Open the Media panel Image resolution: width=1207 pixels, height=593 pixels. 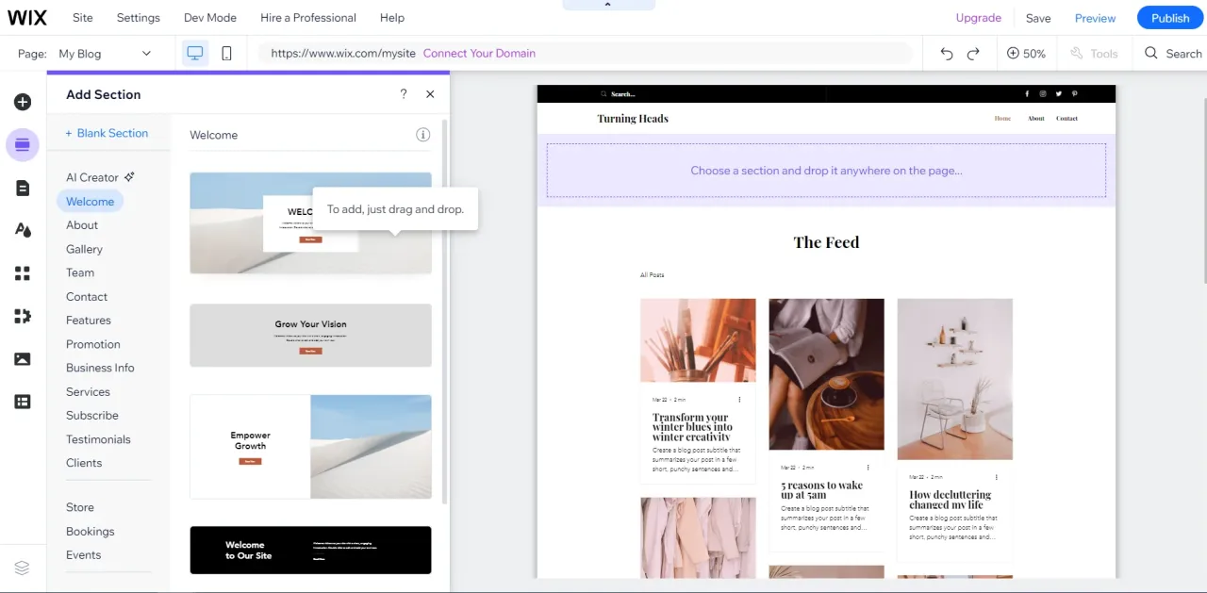pos(23,358)
